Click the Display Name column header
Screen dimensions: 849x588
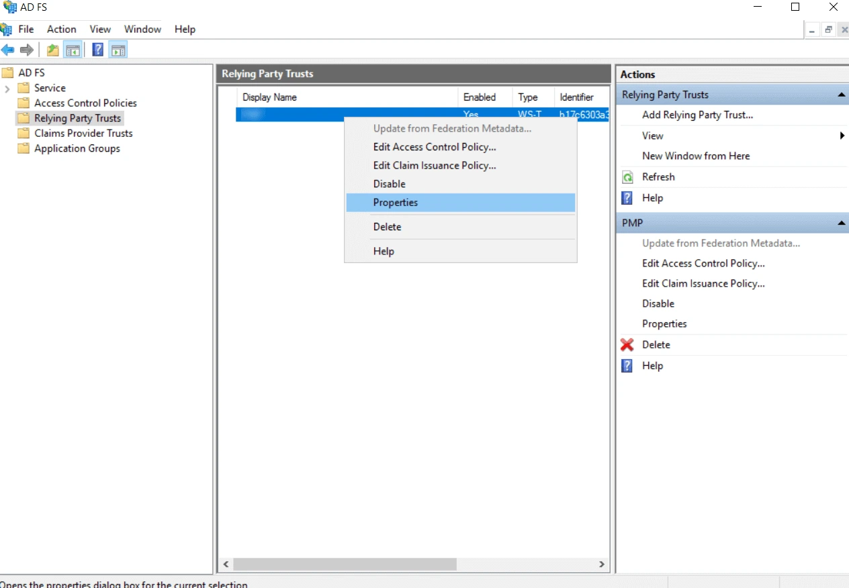click(269, 97)
